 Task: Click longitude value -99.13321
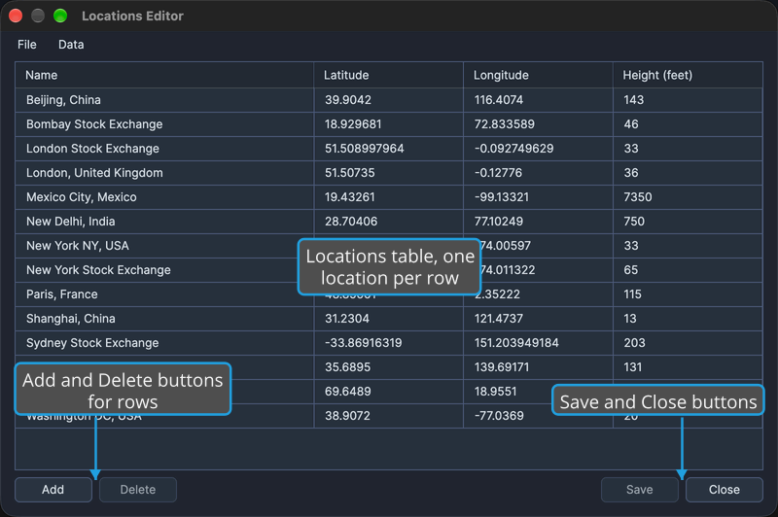click(x=539, y=197)
